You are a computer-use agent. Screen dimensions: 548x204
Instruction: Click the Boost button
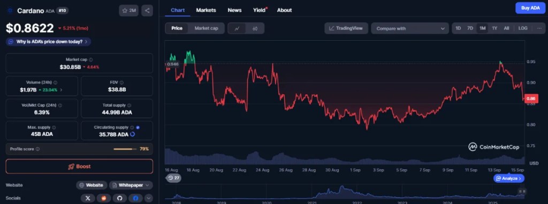pos(79,166)
